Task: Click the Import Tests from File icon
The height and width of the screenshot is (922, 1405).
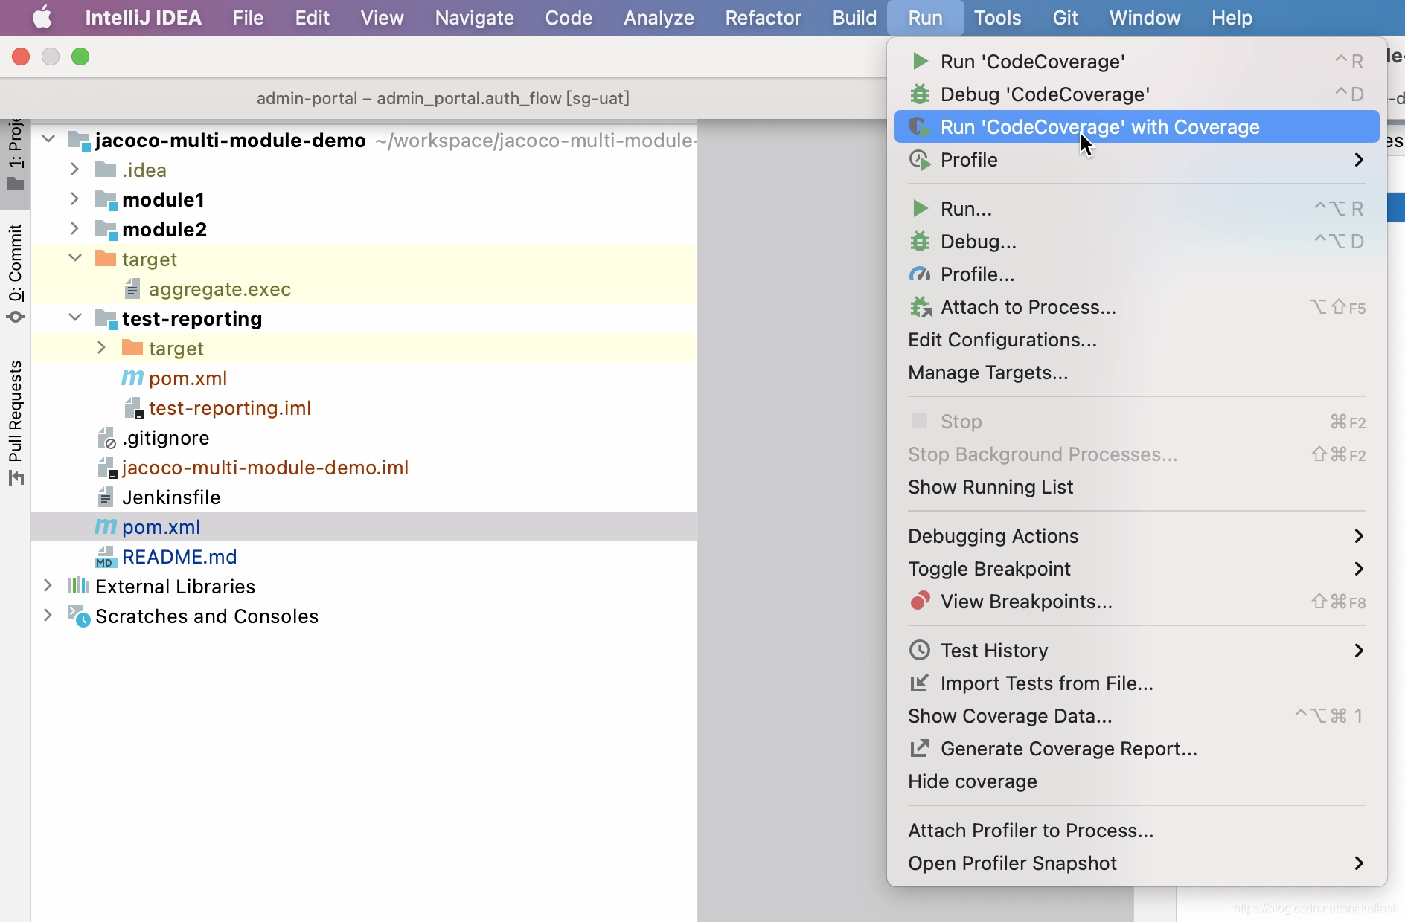Action: [x=921, y=683]
